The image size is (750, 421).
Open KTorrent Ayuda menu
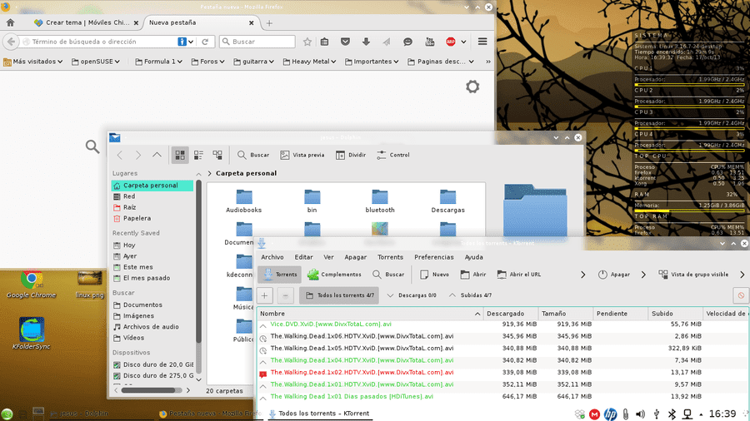(473, 257)
